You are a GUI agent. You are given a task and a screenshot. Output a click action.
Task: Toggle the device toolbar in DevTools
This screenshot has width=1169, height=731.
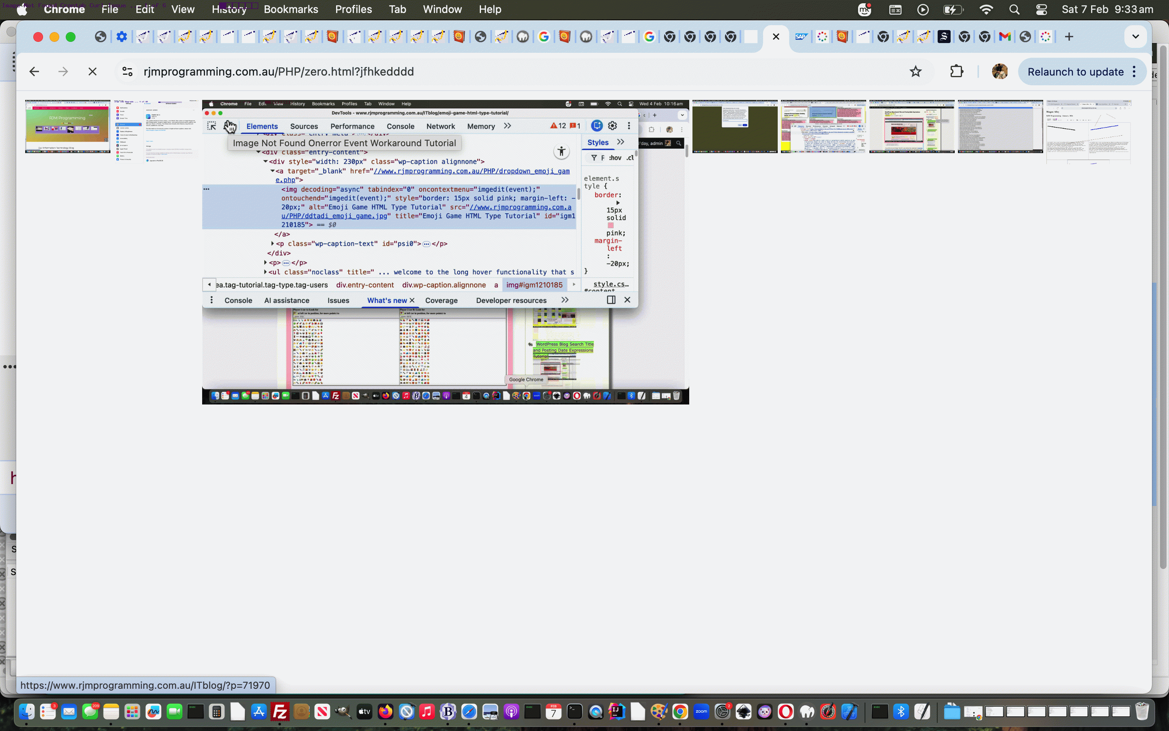(x=597, y=125)
